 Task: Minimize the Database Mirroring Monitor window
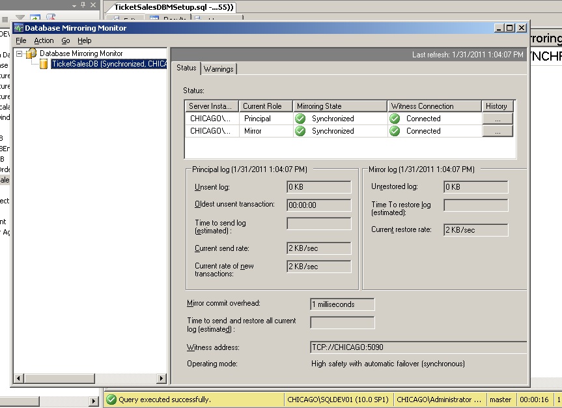pos(498,28)
